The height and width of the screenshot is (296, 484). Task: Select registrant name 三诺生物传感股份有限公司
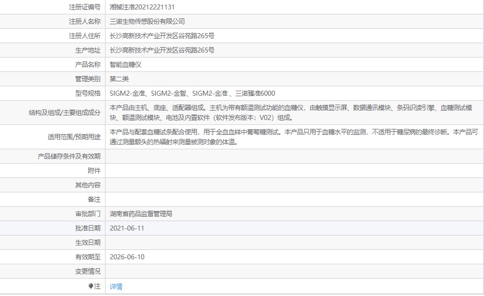point(147,21)
